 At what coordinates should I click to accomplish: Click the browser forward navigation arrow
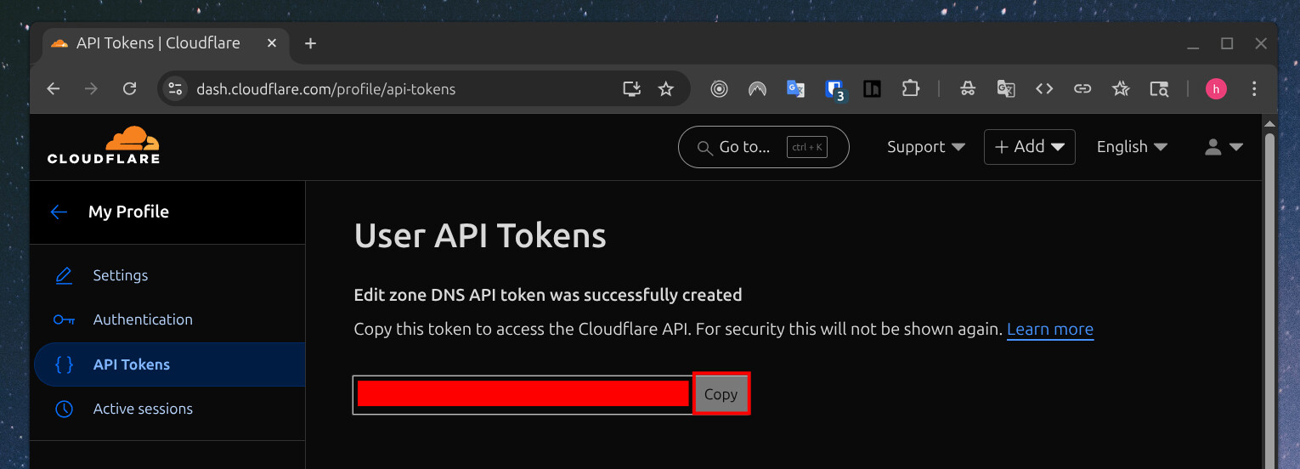(x=92, y=88)
